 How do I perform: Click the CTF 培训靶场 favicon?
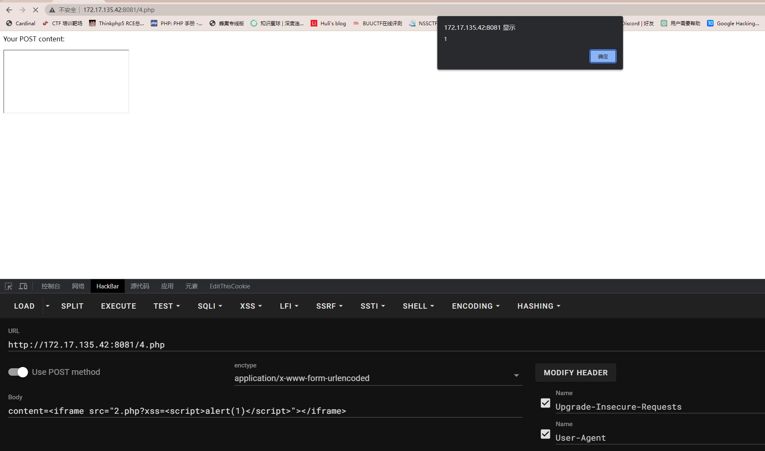[46, 24]
